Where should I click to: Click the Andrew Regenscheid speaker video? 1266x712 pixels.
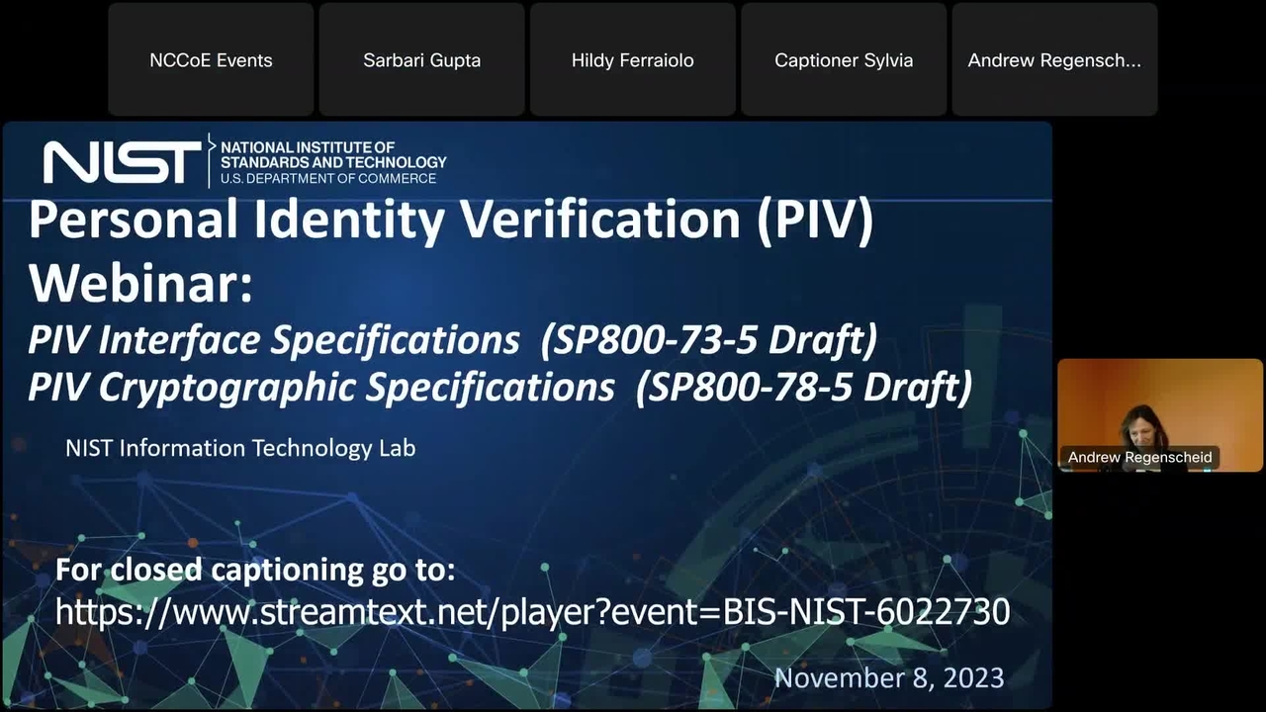[x=1160, y=414]
